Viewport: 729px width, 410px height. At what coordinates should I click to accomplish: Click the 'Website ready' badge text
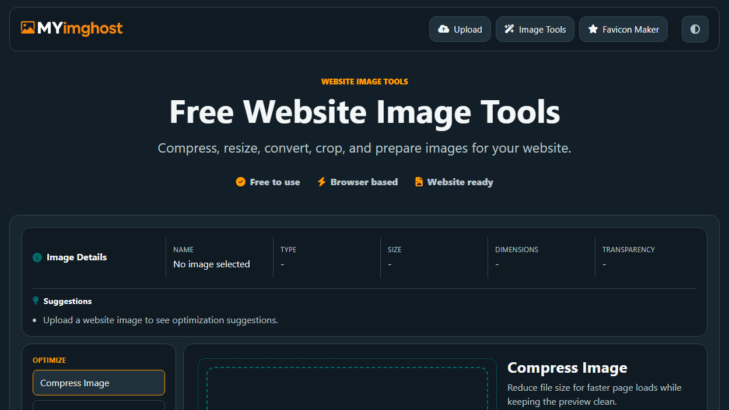[x=460, y=182]
